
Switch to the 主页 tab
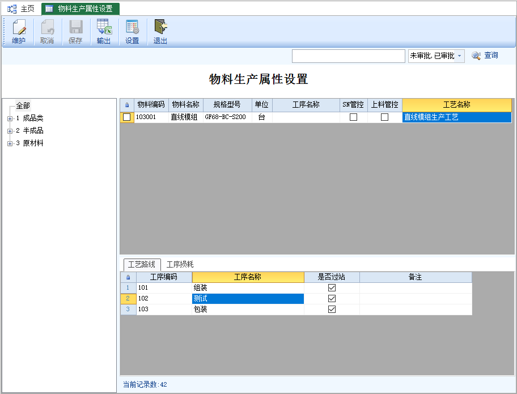coord(21,9)
